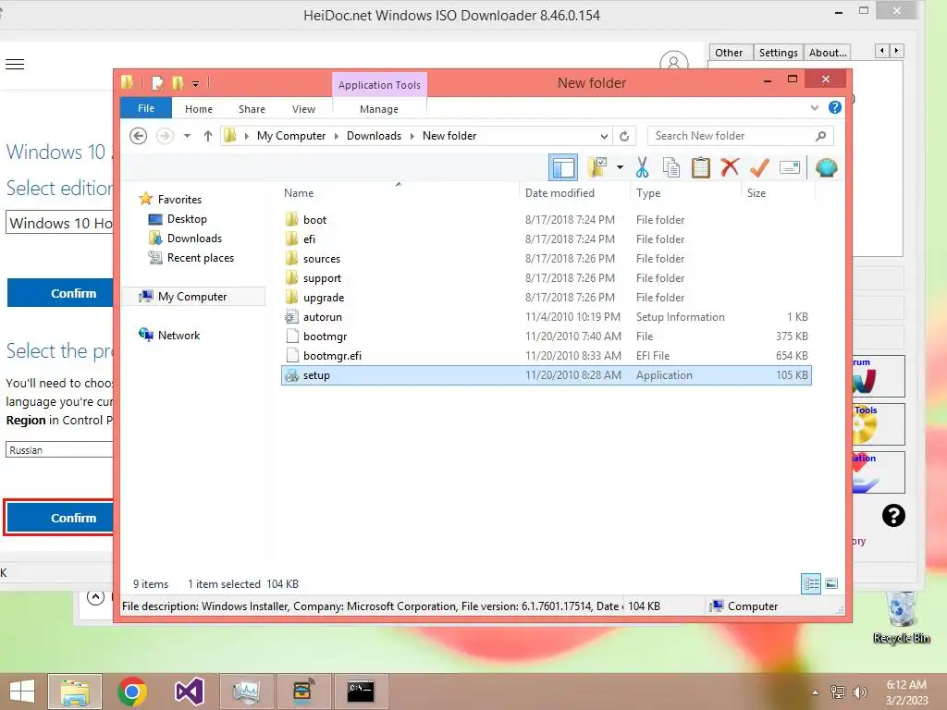Click the Copy toolbar icon
This screenshot has height=710, width=947.
click(671, 168)
